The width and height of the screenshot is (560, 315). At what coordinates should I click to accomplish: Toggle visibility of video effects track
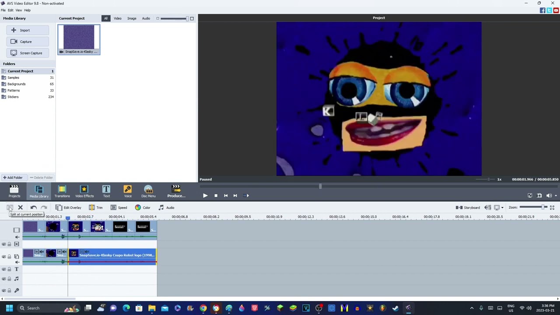point(4,244)
